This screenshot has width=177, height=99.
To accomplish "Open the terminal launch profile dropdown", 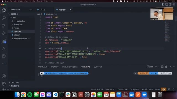I will 158,67.
